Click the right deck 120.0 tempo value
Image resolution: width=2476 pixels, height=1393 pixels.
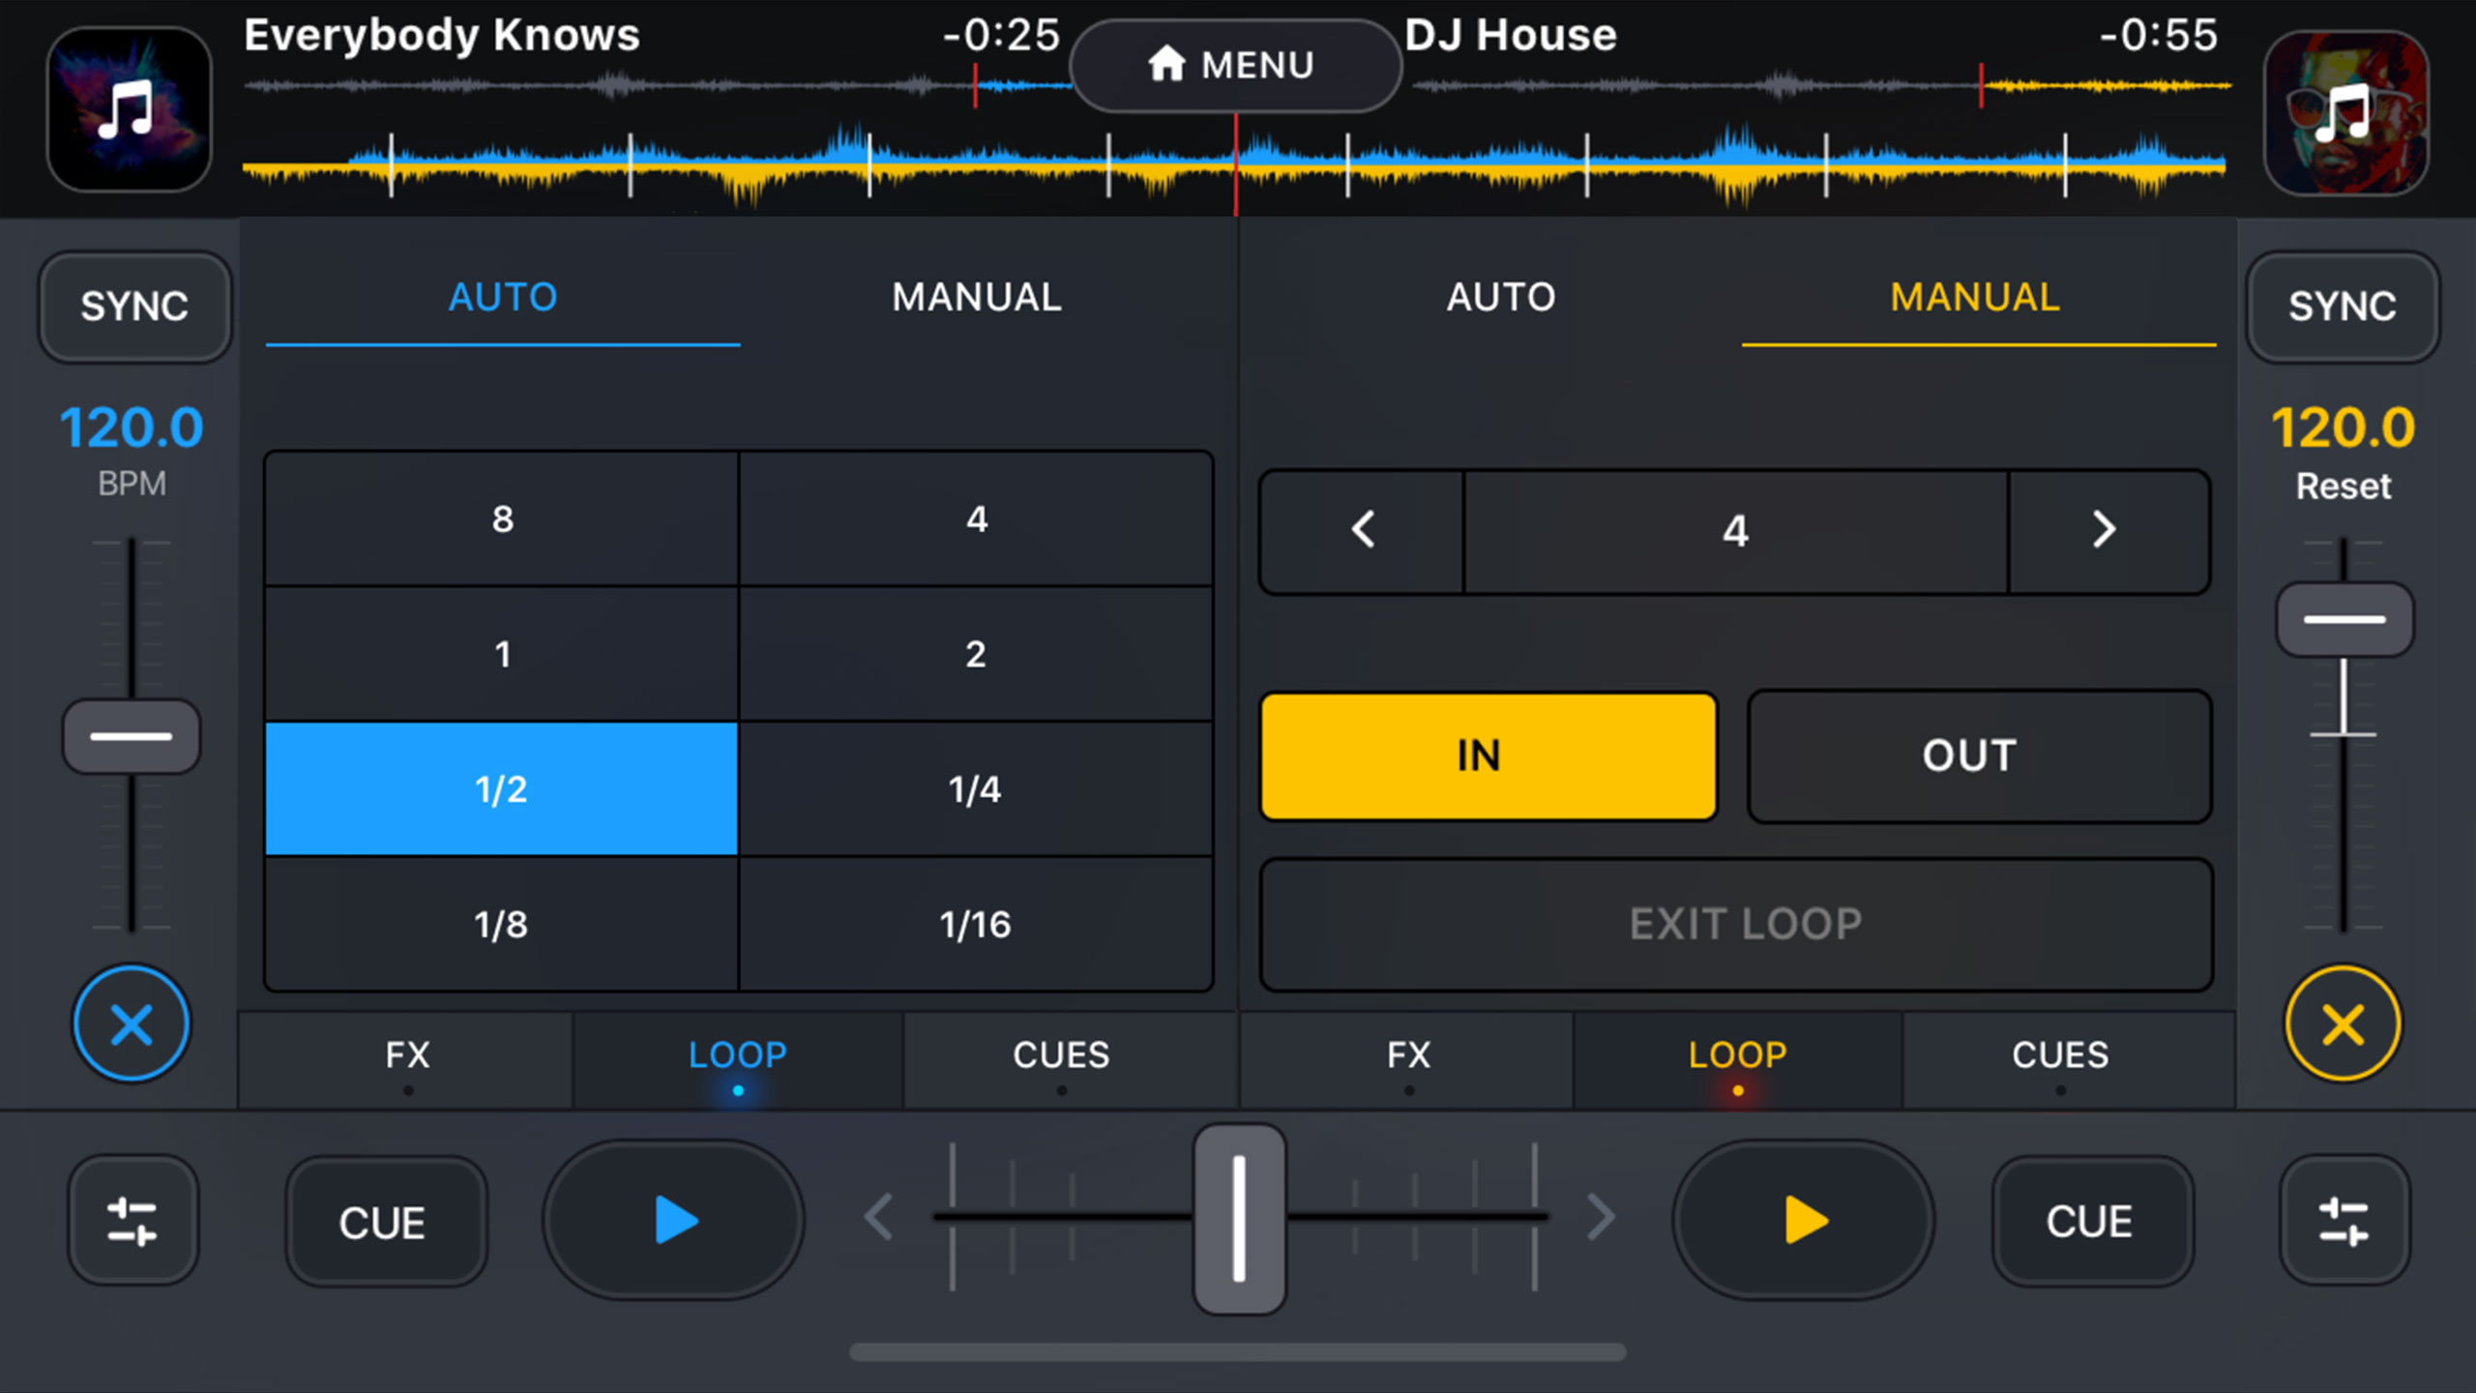(2343, 428)
